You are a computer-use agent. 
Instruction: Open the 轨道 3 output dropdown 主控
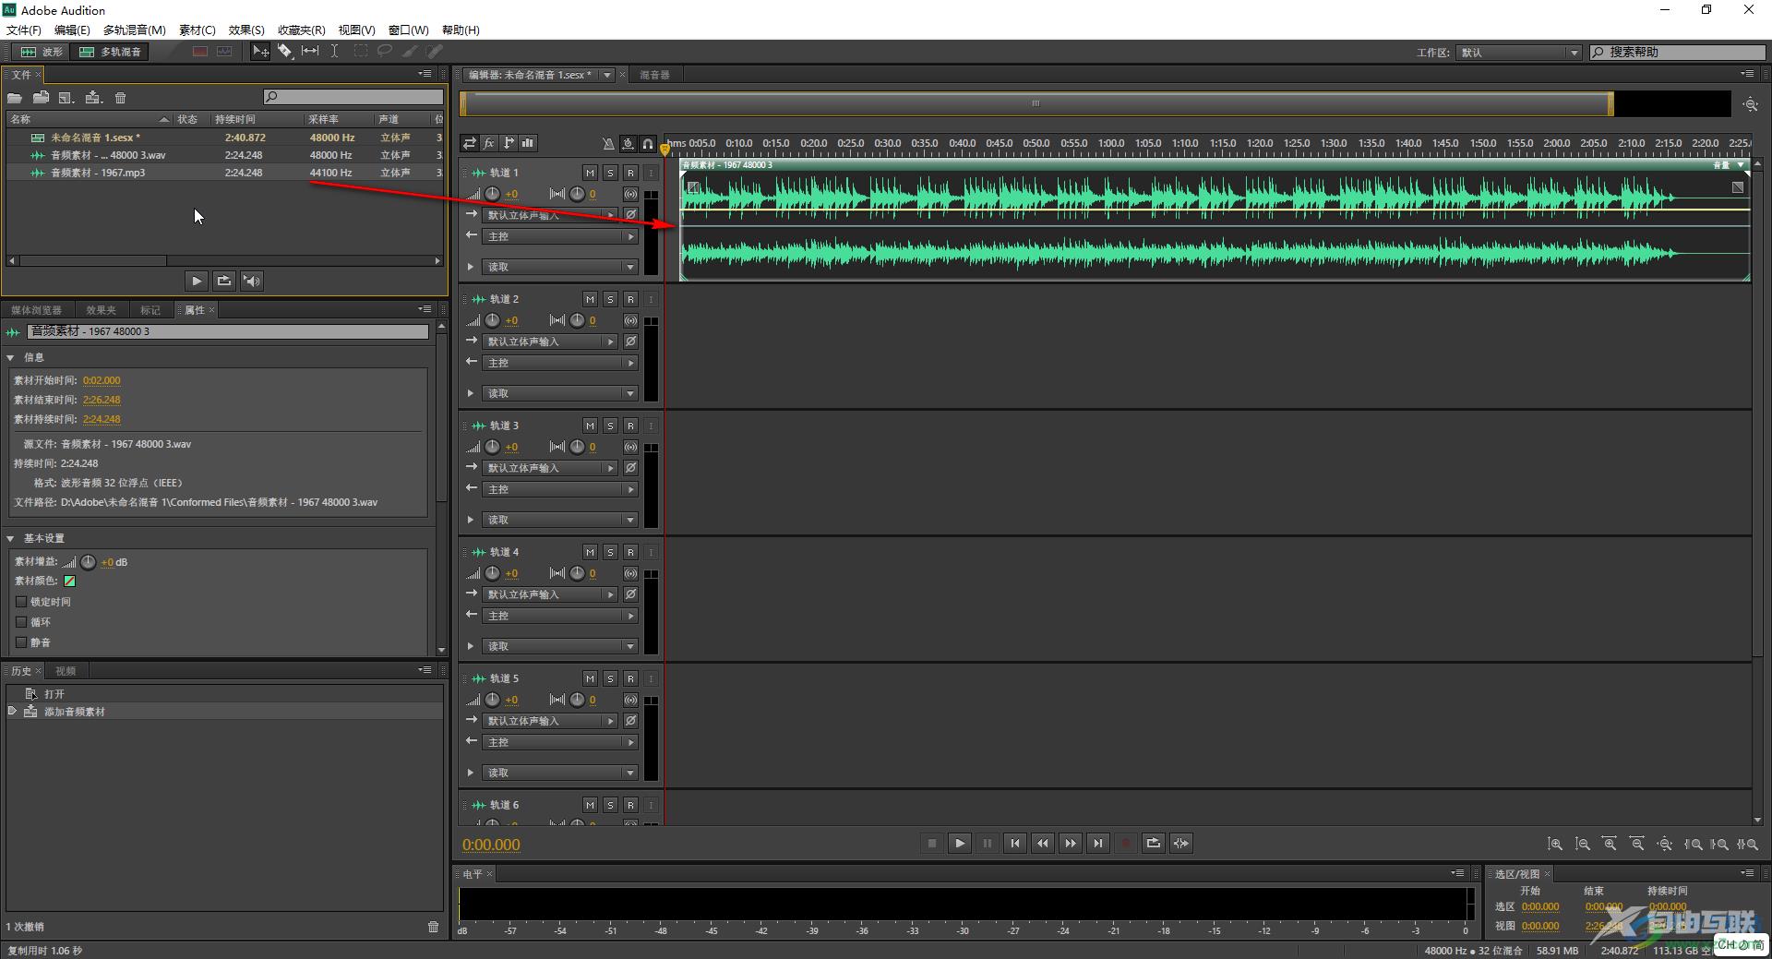(x=561, y=489)
